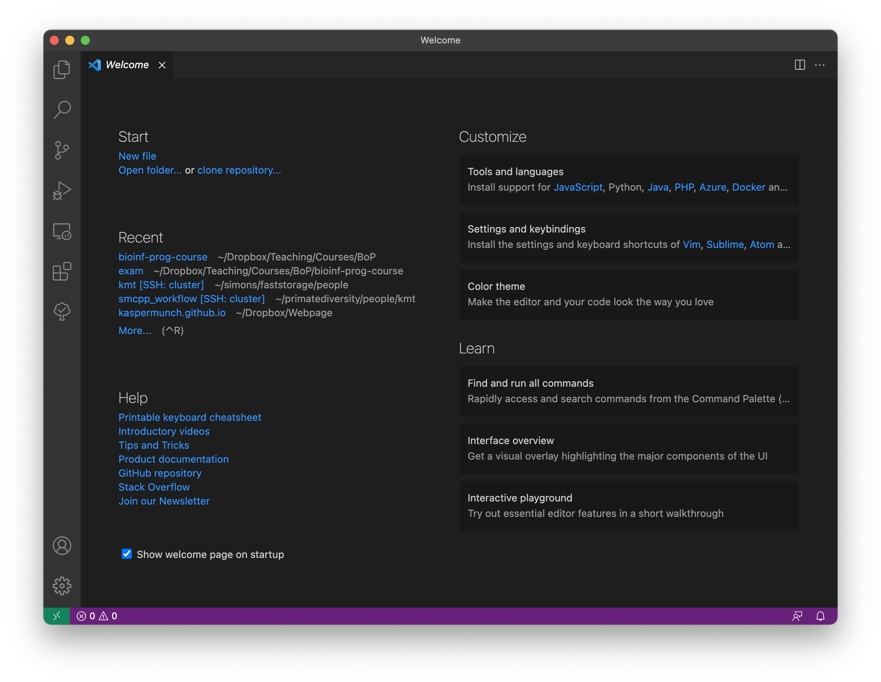Viewport: 881px width, 682px height.
Task: Open the notifications bell in status bar
Action: (x=820, y=615)
